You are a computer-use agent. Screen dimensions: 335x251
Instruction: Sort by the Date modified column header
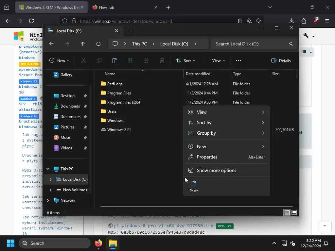pyautogui.click(x=207, y=74)
